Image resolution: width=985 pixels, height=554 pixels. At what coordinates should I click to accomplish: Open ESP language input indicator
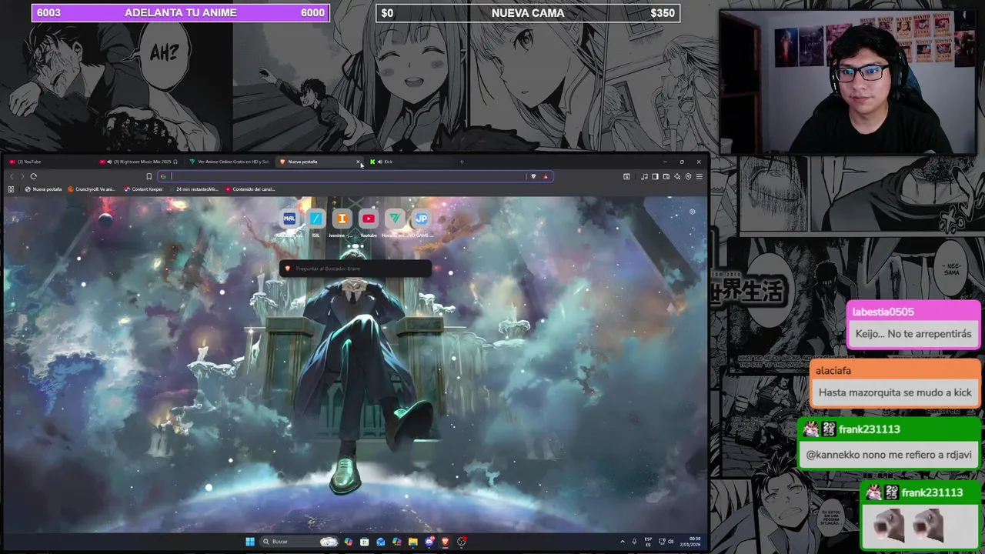pos(648,542)
